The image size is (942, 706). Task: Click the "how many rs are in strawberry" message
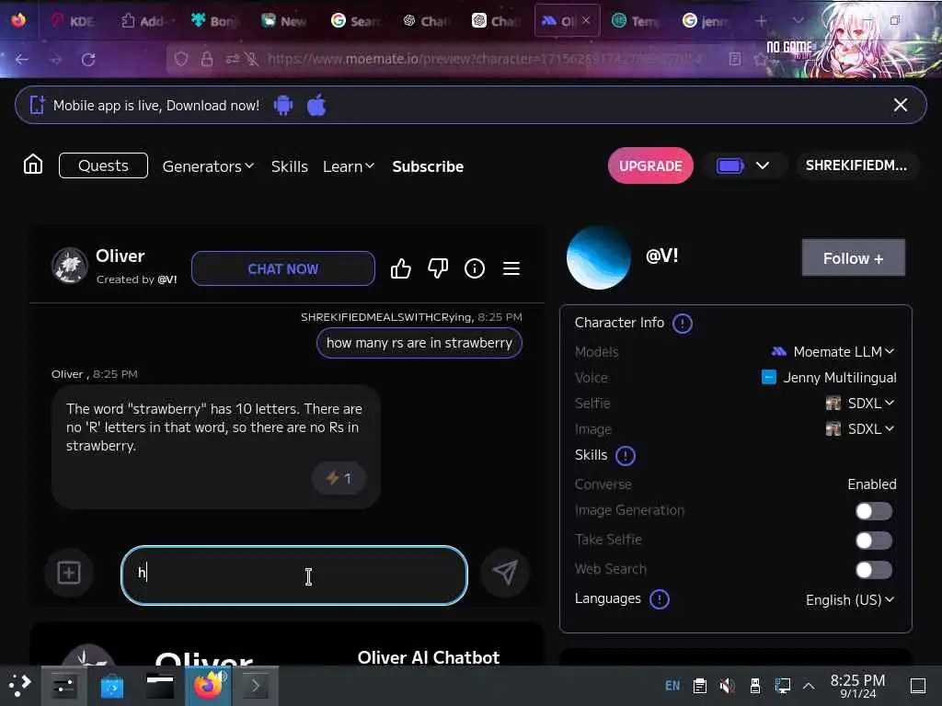pyautogui.click(x=419, y=343)
